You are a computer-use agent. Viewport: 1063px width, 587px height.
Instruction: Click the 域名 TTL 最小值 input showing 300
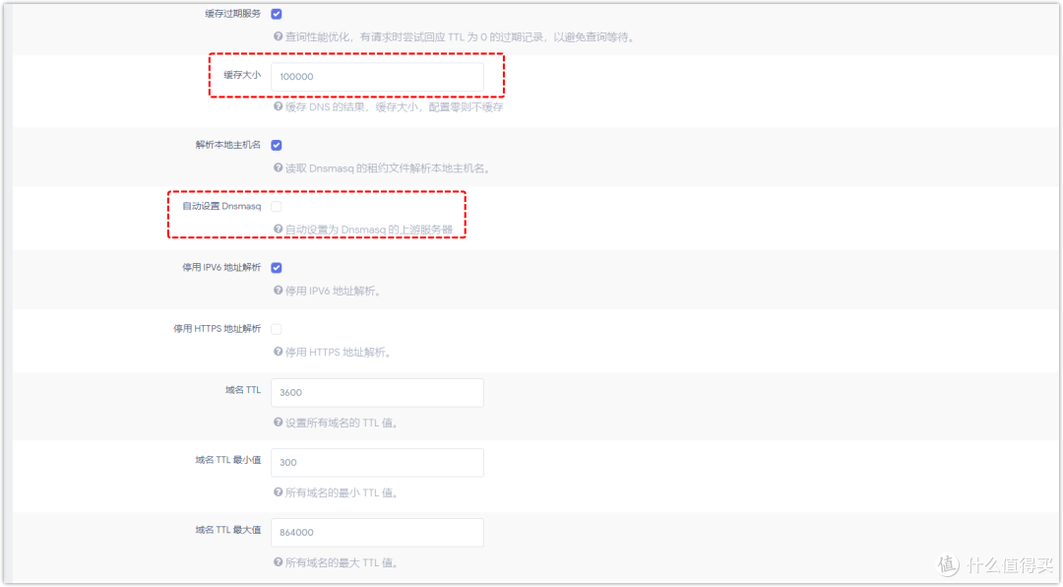coord(377,462)
